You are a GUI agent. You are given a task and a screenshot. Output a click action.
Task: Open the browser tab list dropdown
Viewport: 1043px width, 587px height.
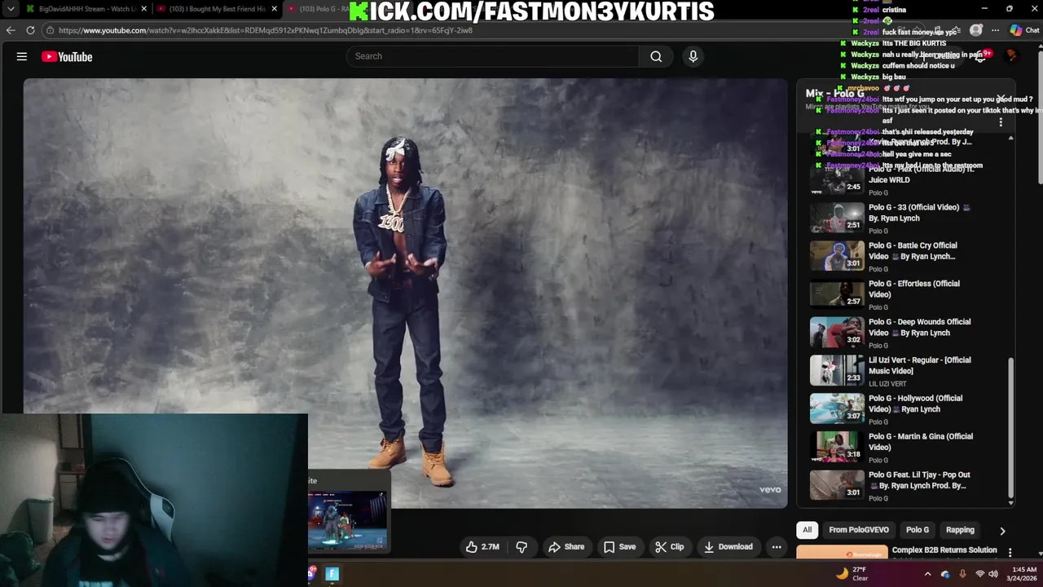11,9
